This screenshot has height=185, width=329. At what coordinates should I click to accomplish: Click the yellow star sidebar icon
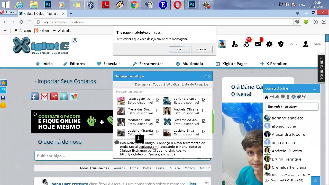tap(3, 83)
